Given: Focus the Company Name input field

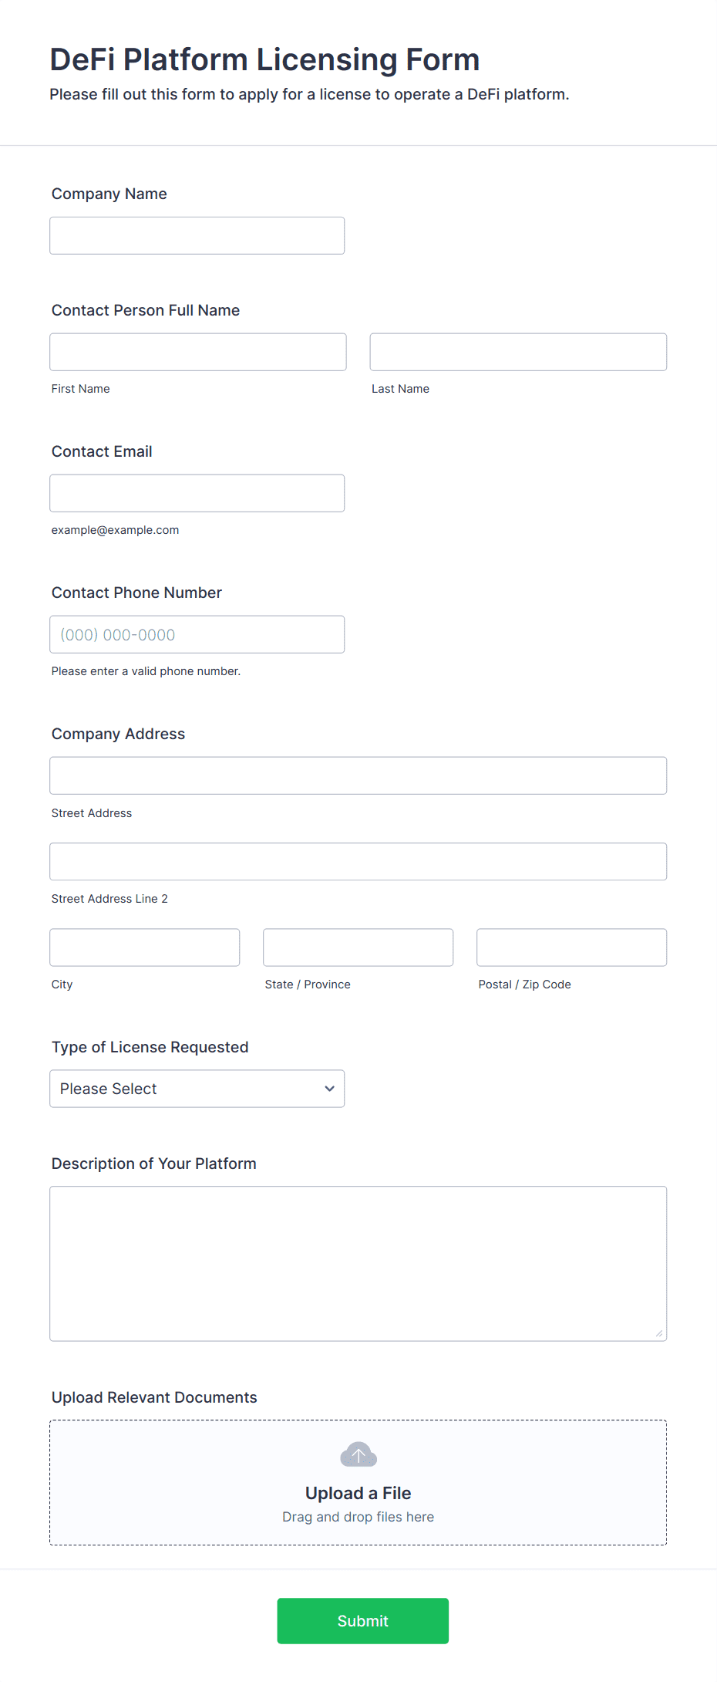Looking at the screenshot, I should pos(197,235).
